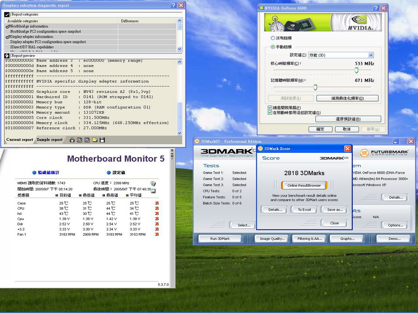
Task: Toggle Display adapter information category checkmark
Action: click(8, 37)
